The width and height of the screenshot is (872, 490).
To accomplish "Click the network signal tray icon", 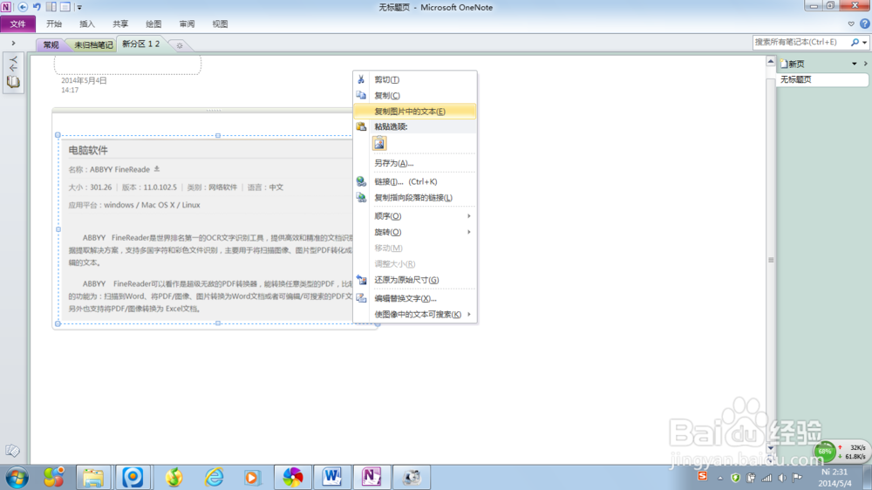I will 766,478.
